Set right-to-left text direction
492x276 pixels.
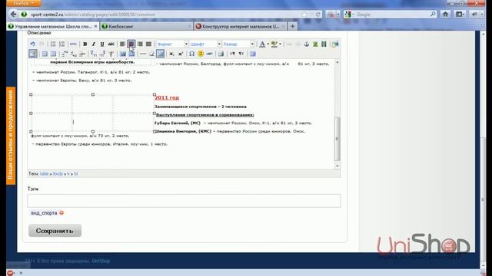241,54
